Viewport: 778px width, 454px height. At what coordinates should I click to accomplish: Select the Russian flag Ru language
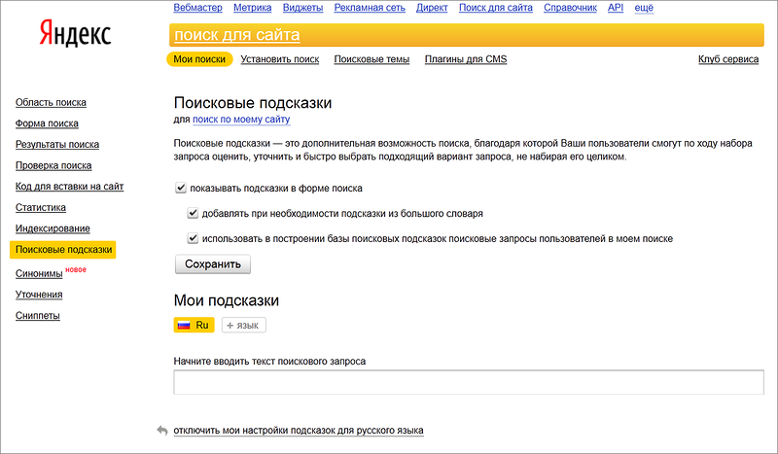coord(194,326)
